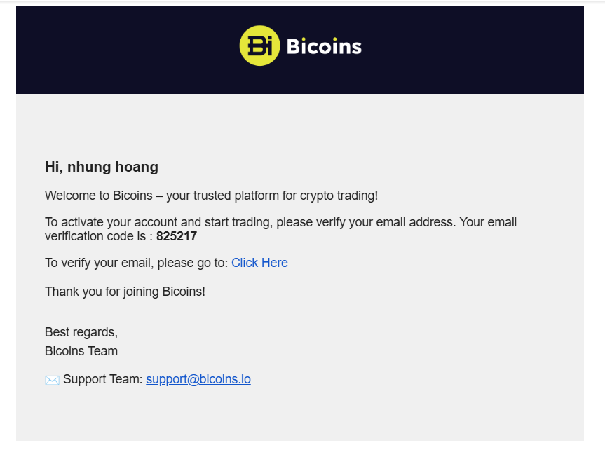Click the yellow Bi logo icon

tap(259, 46)
